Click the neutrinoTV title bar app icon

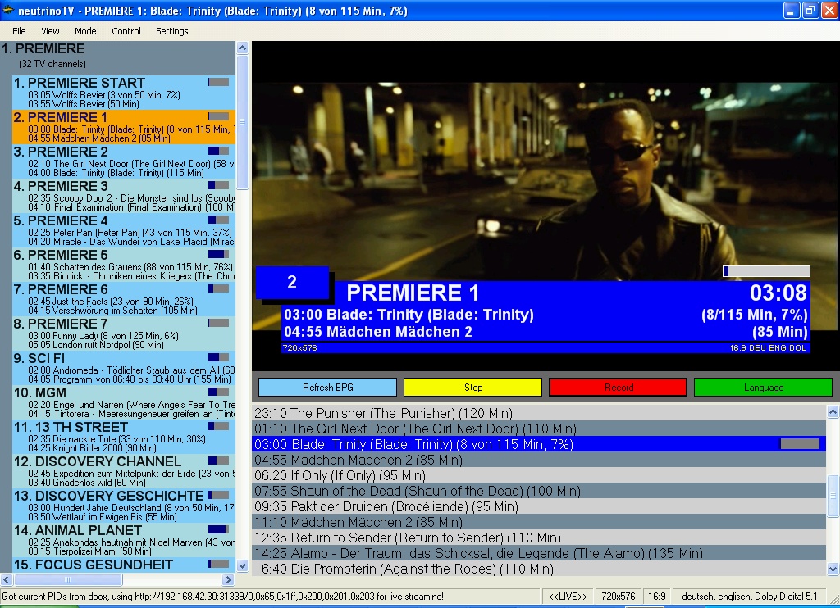pyautogui.click(x=8, y=10)
